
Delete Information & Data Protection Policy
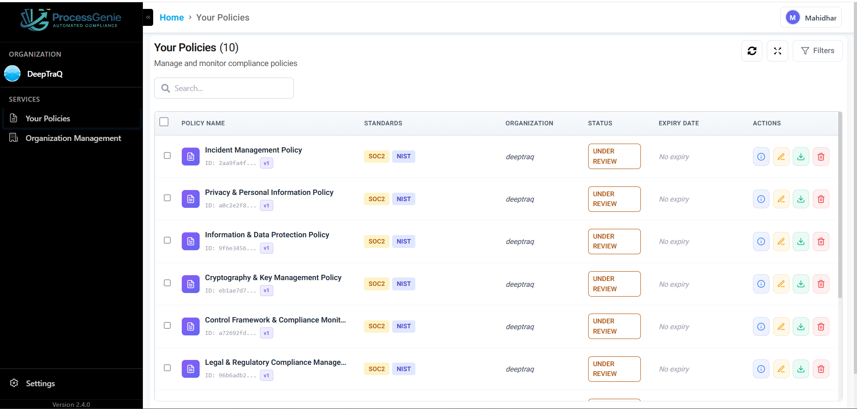click(821, 241)
